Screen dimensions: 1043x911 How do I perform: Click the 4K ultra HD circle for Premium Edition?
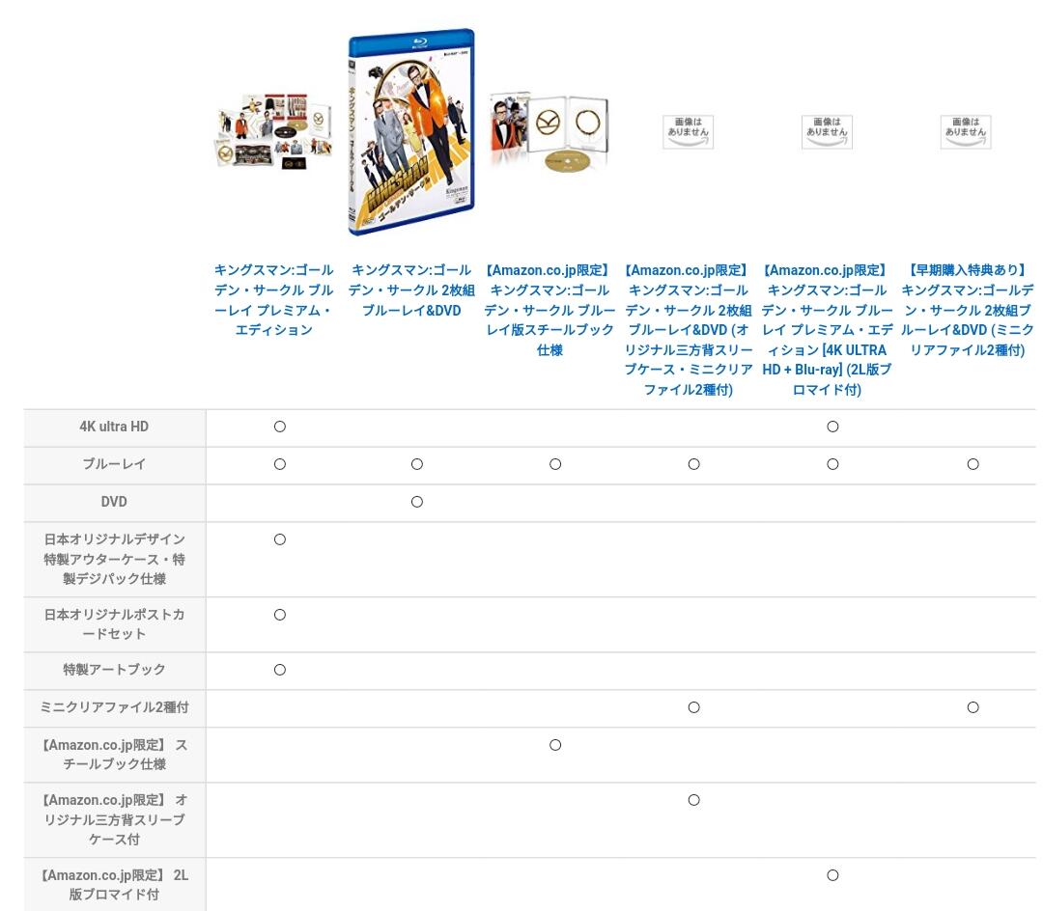[x=280, y=427]
